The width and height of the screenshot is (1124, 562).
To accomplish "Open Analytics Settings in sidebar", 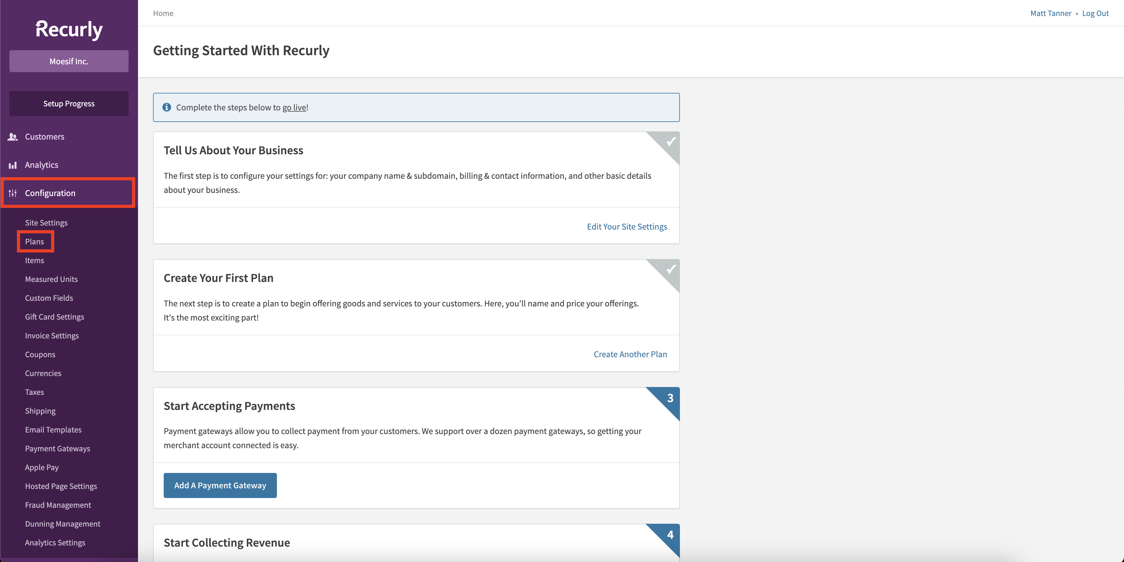I will 55,542.
